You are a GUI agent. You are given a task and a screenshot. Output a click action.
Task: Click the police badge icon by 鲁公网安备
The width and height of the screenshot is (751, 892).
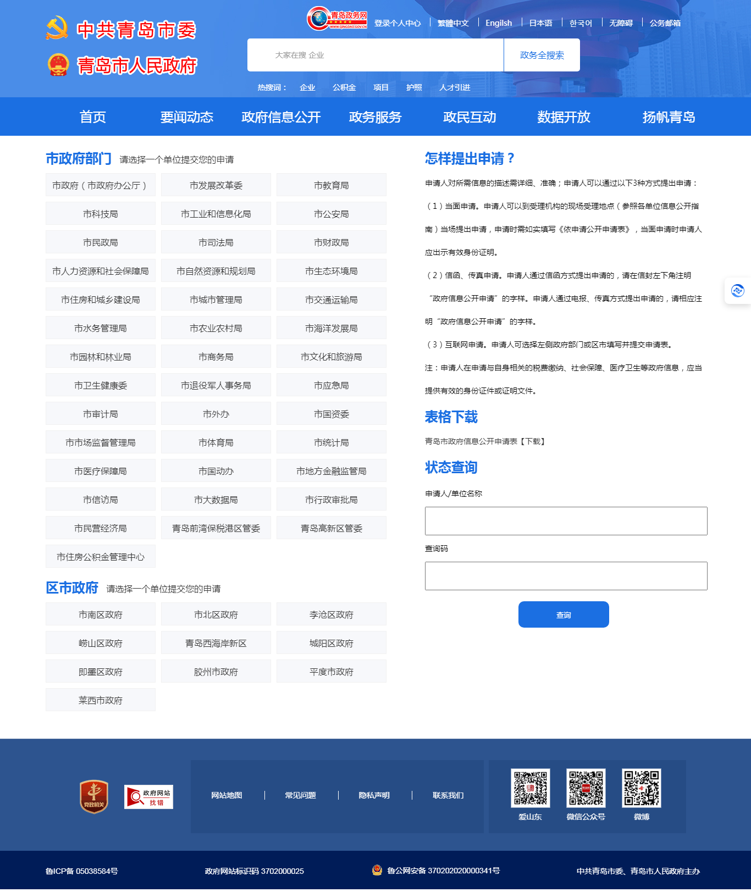click(377, 870)
